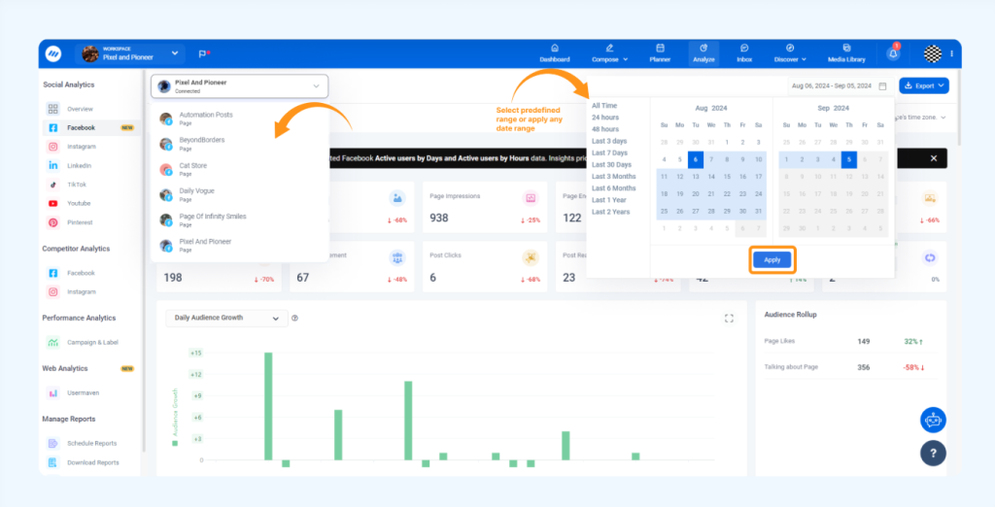Open Instagram under Social Analytics
Viewport: 995px width, 507px height.
point(81,147)
